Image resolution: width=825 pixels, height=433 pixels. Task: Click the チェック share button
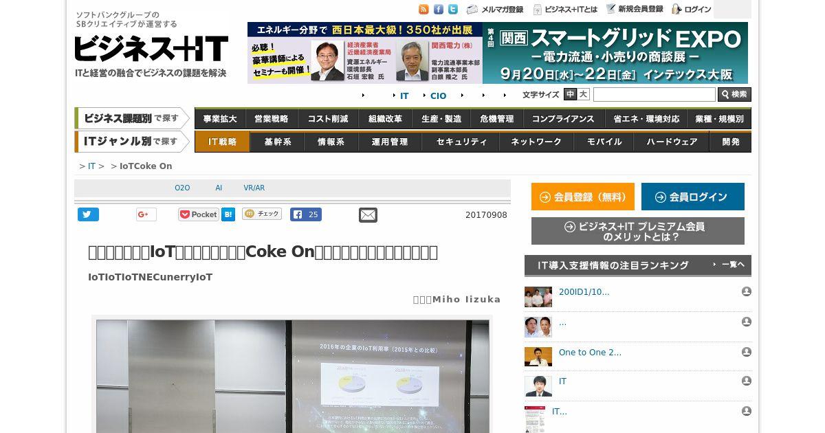pyautogui.click(x=262, y=214)
